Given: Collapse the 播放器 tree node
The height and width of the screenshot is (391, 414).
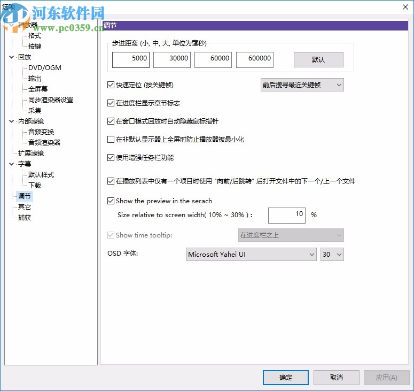Looking at the screenshot, I should click(11, 25).
